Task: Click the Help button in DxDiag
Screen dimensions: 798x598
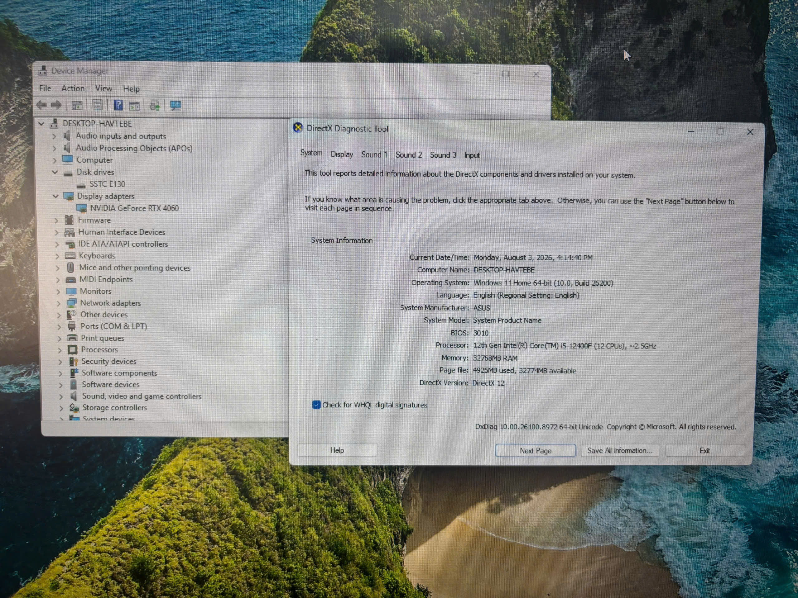Action: click(x=337, y=450)
